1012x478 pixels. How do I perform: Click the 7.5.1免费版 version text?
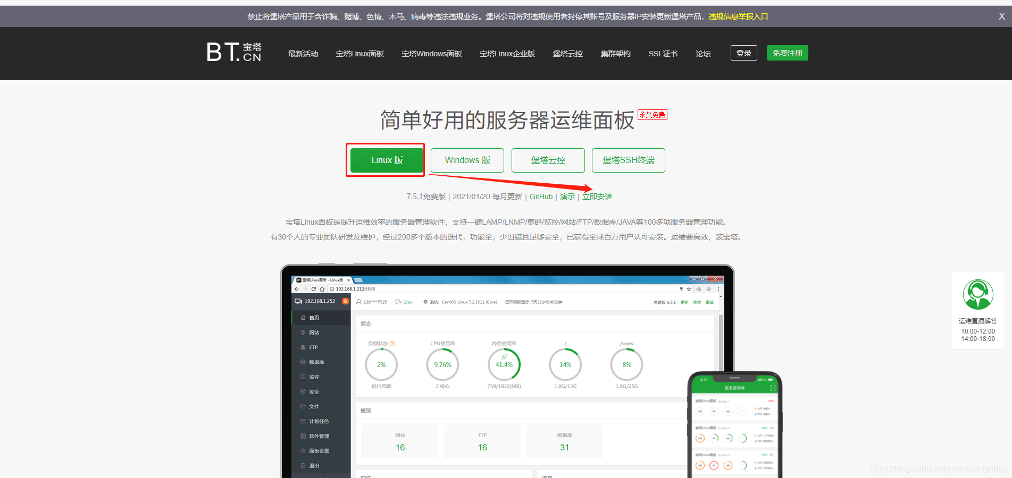(426, 197)
